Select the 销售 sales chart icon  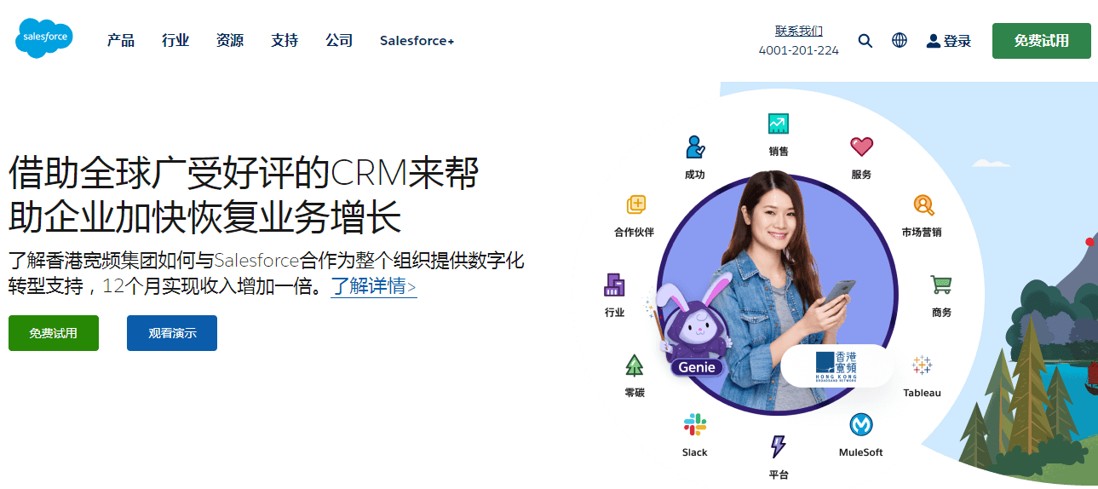point(778,124)
